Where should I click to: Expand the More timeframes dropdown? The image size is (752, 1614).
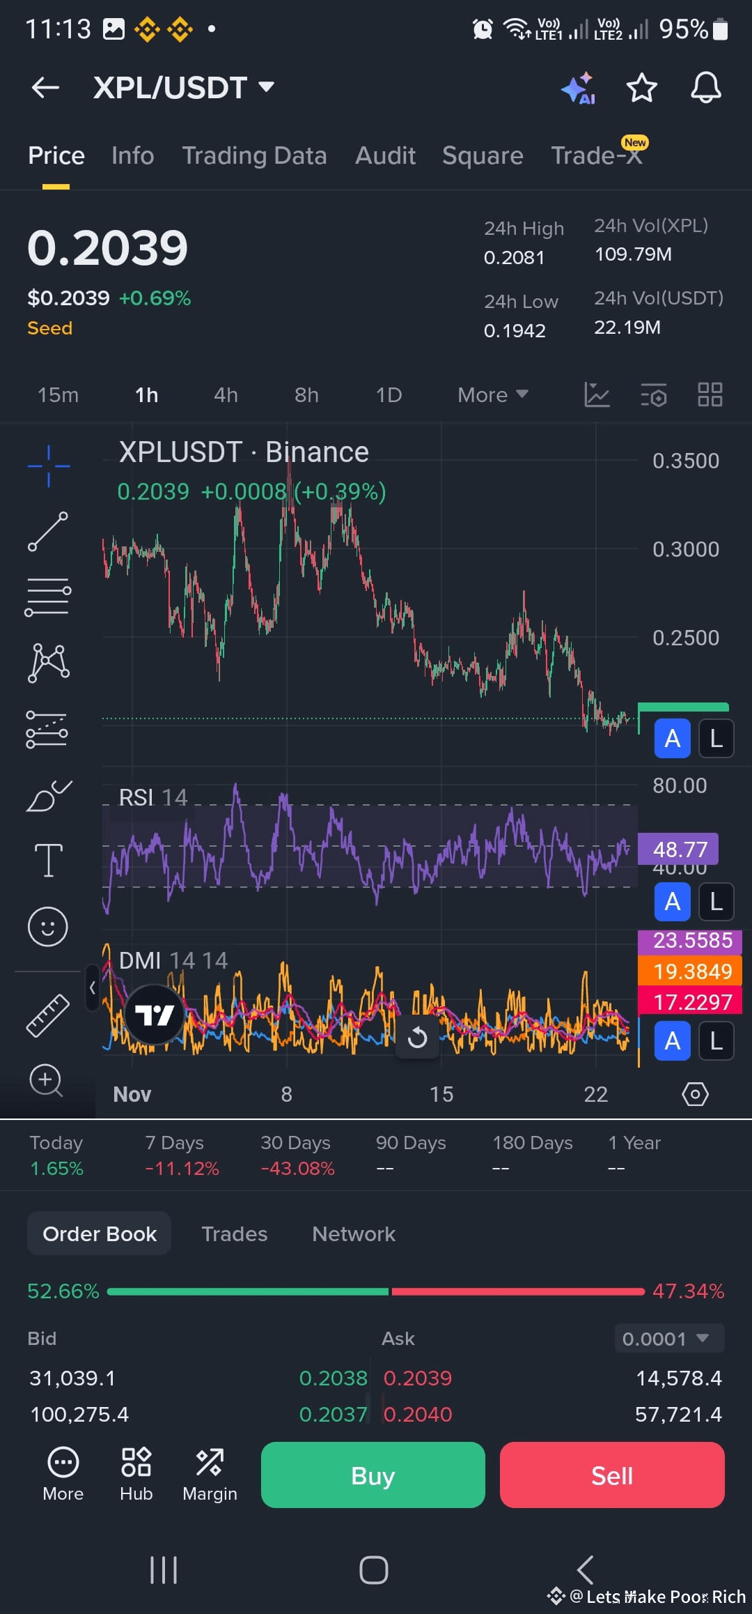492,395
